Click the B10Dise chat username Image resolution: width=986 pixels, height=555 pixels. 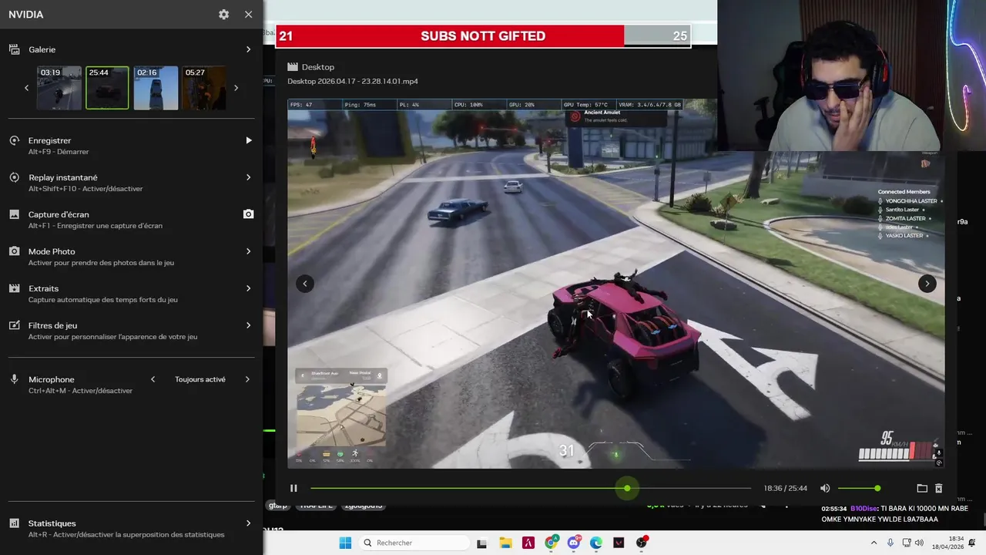[x=864, y=509]
